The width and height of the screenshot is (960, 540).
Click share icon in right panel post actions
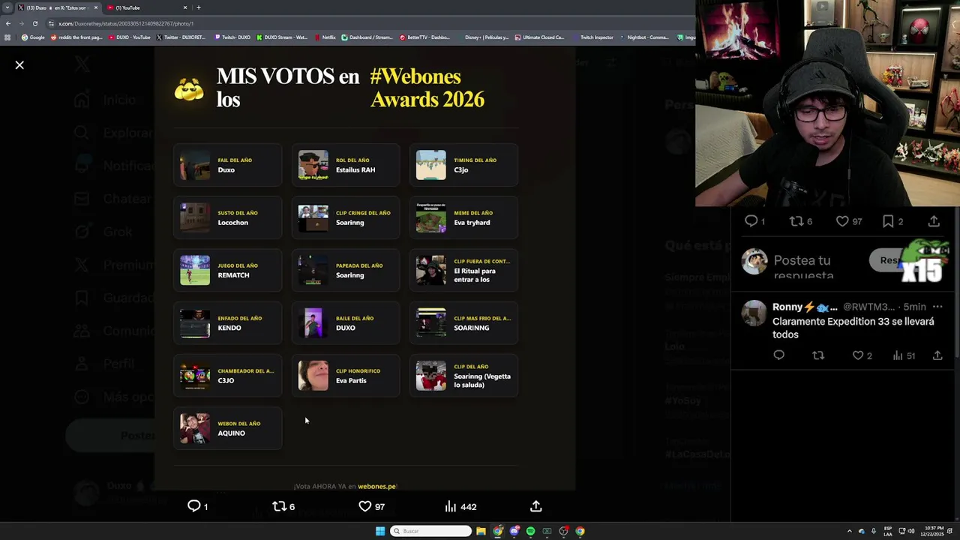tap(934, 220)
